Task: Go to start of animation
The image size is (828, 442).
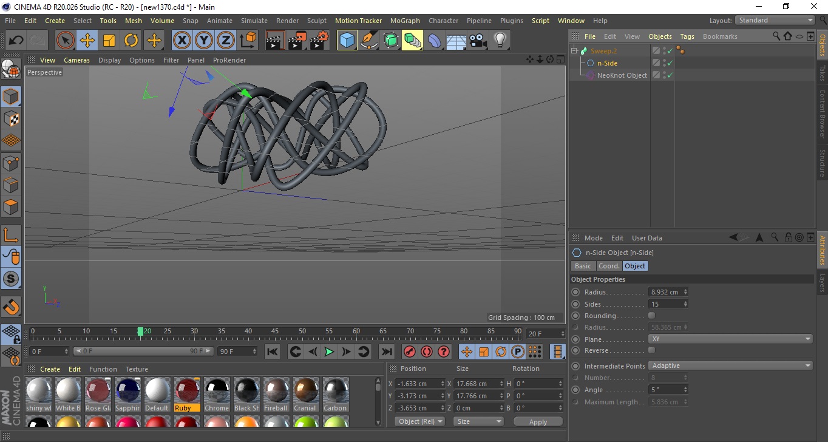Action: pyautogui.click(x=273, y=352)
